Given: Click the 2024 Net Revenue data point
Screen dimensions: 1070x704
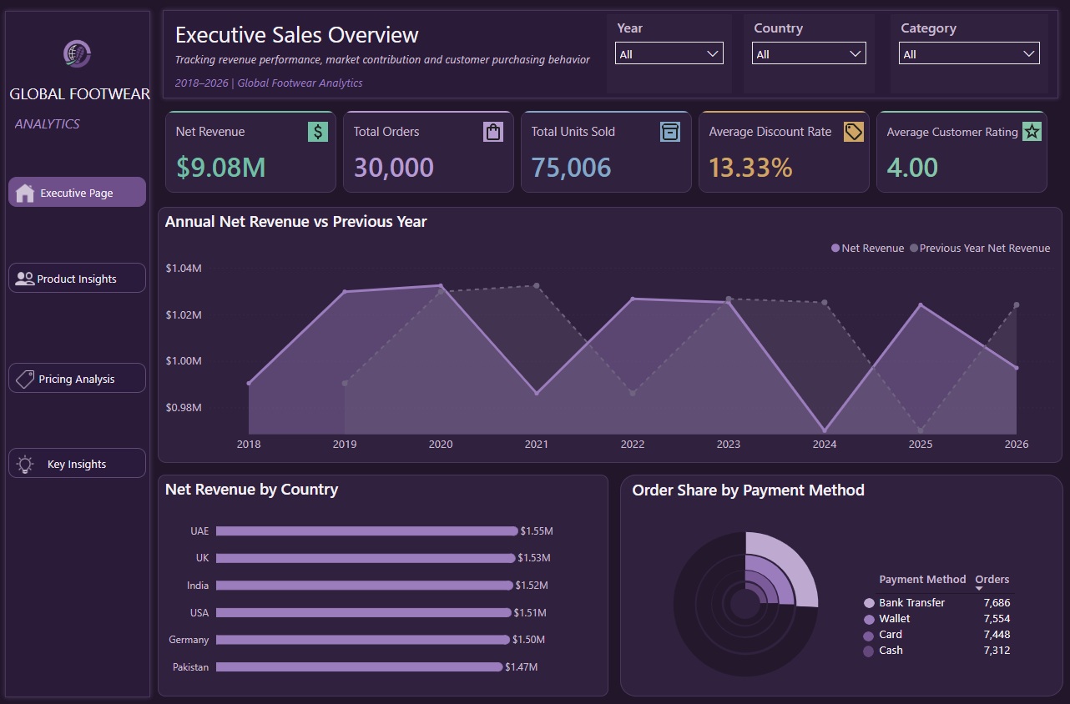Looking at the screenshot, I should click(825, 430).
